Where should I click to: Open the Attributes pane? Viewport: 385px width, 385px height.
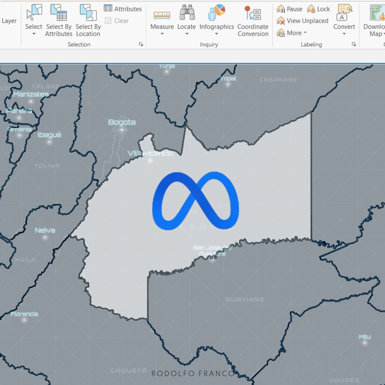click(x=123, y=9)
